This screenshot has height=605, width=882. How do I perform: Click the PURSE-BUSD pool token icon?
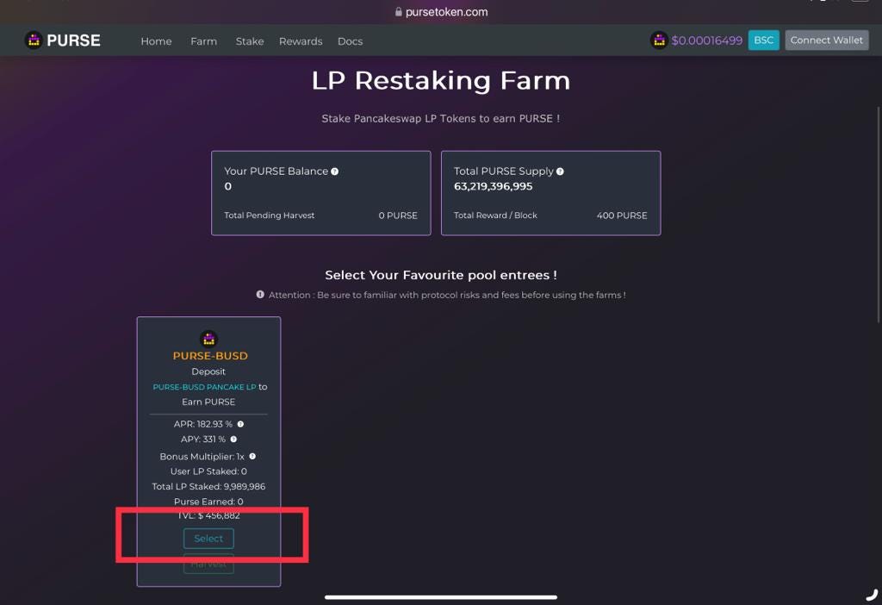208,339
